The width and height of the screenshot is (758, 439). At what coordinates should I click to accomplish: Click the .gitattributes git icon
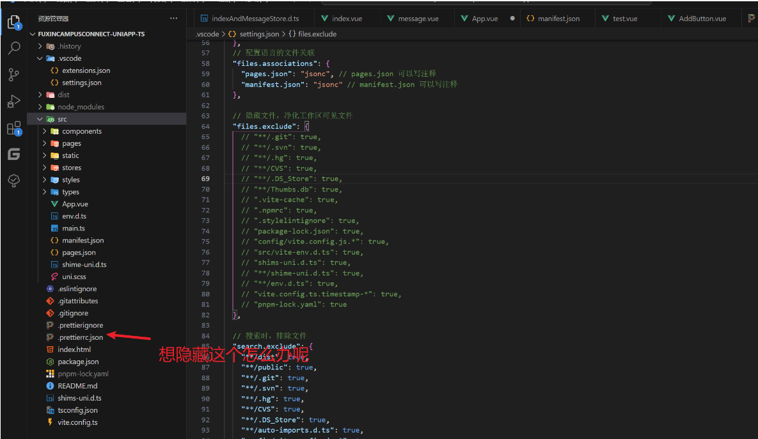click(x=50, y=301)
